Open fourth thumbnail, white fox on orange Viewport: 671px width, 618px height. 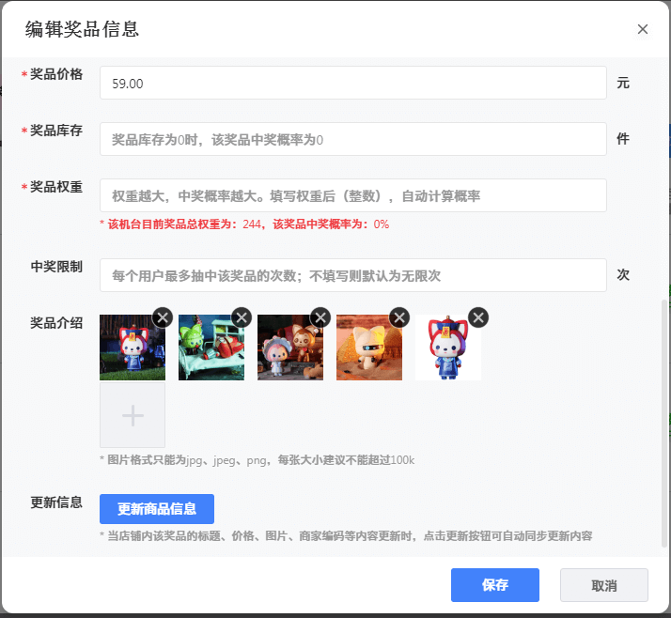tap(369, 348)
